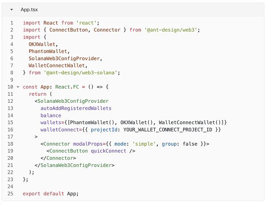
Task: Click OKXWallet import on line 4
Action: click(x=42, y=44)
